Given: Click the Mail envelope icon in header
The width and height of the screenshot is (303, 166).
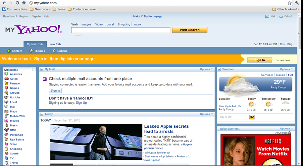Looking at the screenshot, I should click(267, 16).
